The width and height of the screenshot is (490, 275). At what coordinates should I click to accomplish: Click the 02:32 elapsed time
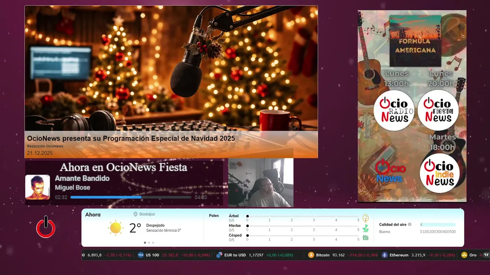61,197
